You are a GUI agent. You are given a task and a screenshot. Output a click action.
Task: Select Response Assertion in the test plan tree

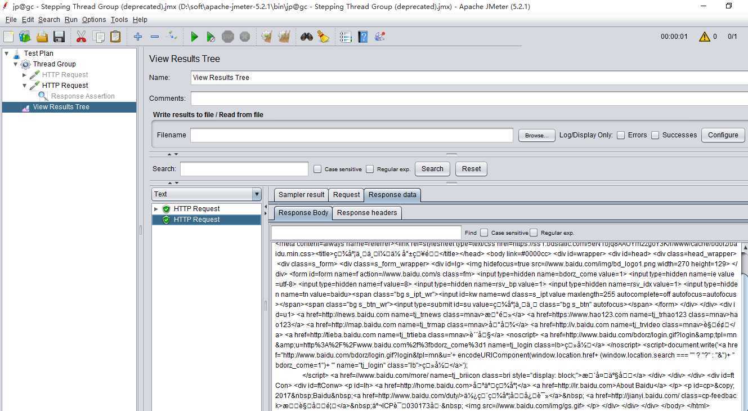click(83, 96)
